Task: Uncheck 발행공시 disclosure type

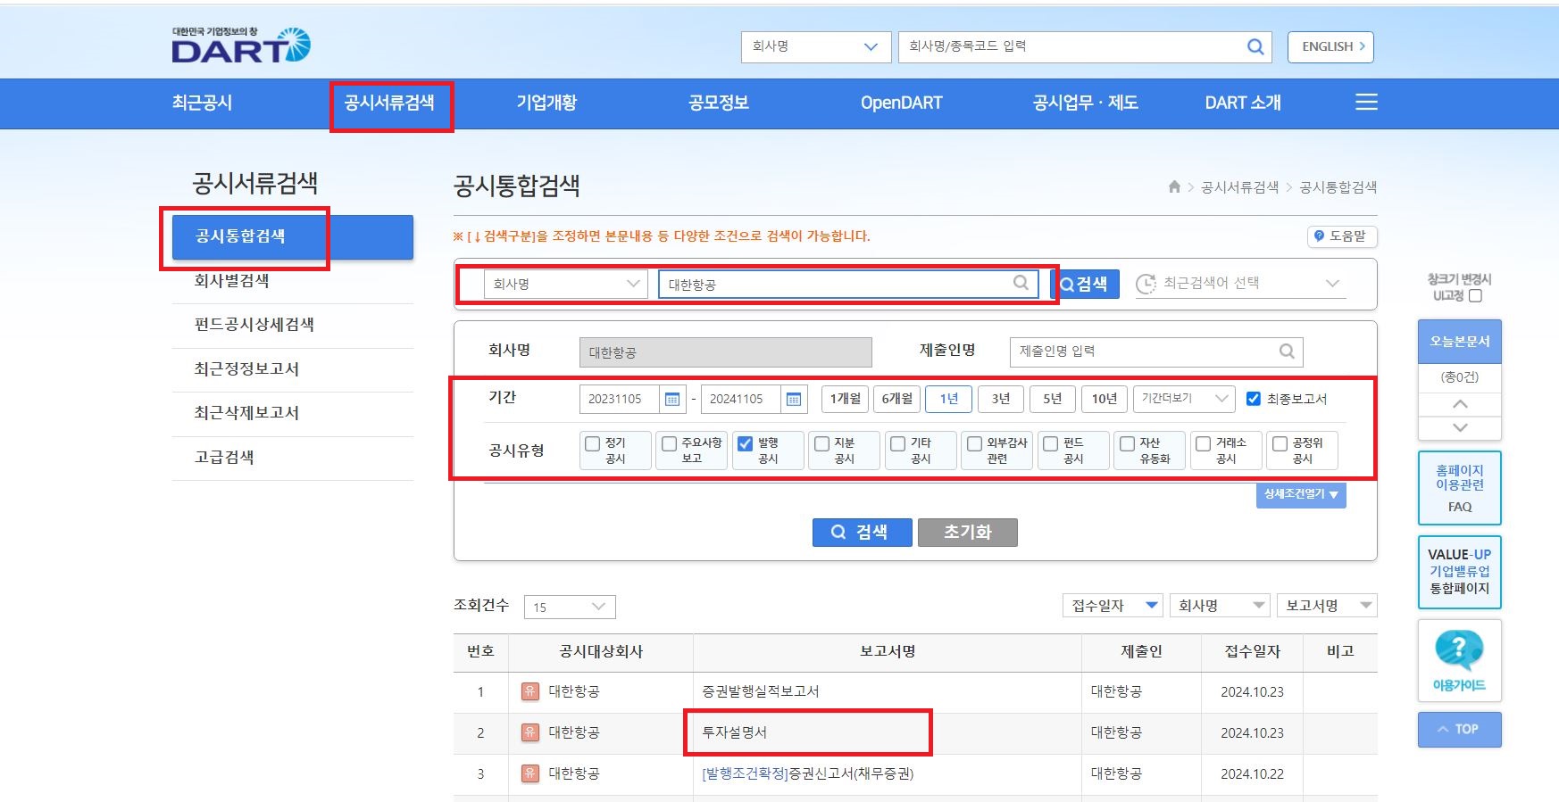Action: [745, 443]
